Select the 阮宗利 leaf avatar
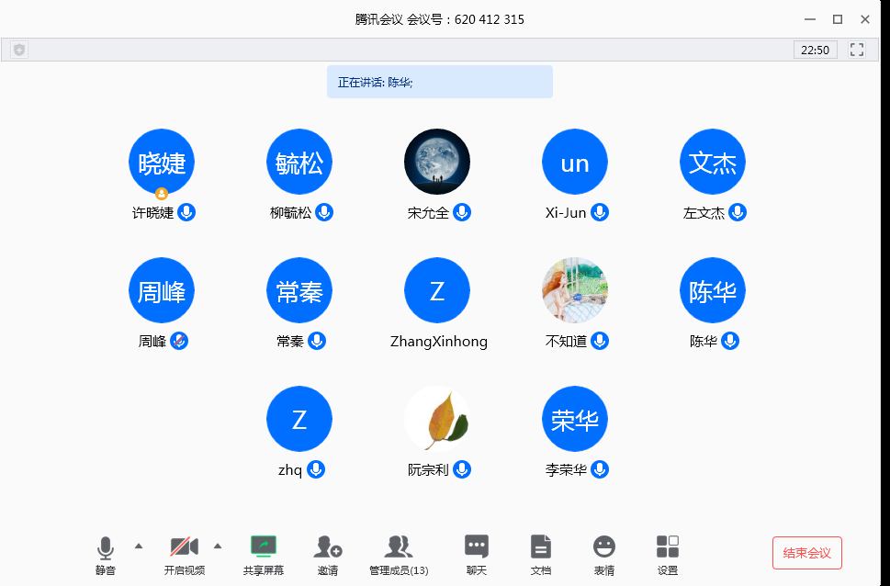The width and height of the screenshot is (890, 586). pyautogui.click(x=437, y=419)
